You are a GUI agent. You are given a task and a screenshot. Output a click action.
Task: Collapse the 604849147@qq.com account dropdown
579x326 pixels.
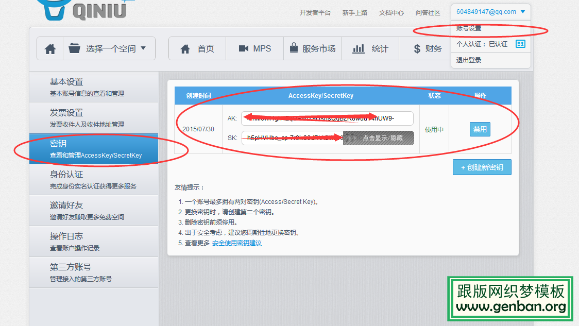pyautogui.click(x=491, y=12)
